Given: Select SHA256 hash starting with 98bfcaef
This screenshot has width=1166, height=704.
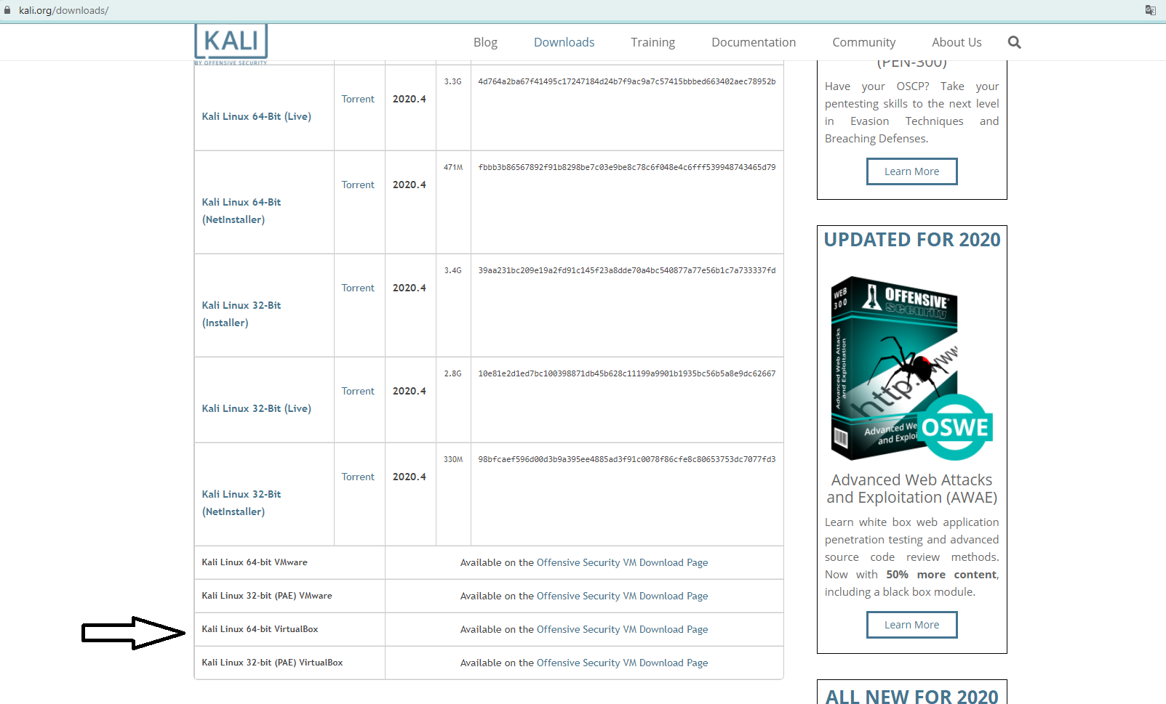Looking at the screenshot, I should (626, 459).
